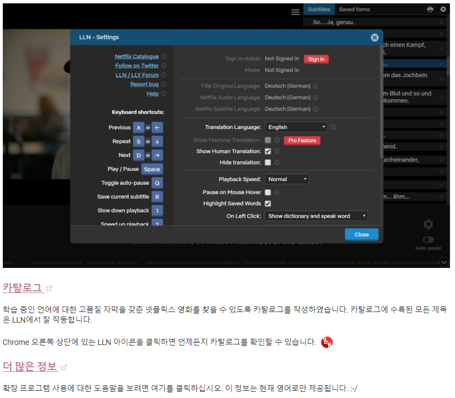Close LLN Settings dialog with the X icon

375,37
